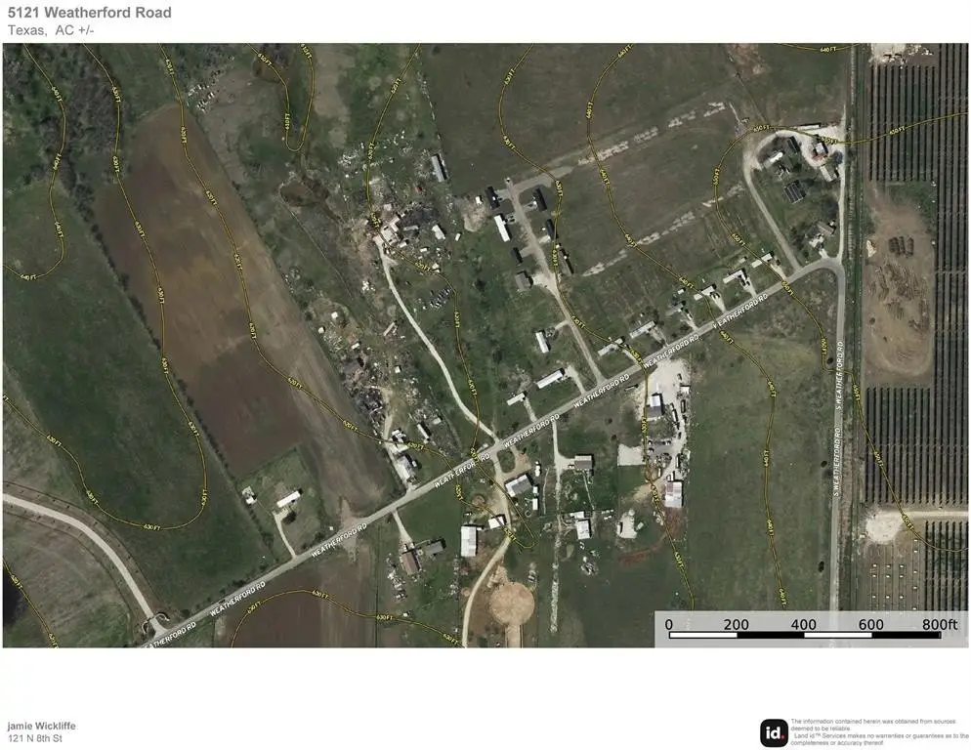Screen dimensions: 971x750
Task: Click the white-roofed house near plowed field
Action: point(288,499)
